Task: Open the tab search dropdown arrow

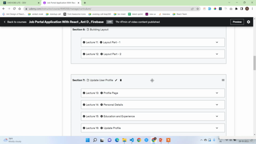Action: click(229, 3)
